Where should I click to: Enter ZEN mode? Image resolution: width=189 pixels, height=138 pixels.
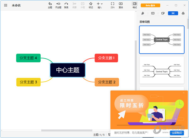(112, 5)
